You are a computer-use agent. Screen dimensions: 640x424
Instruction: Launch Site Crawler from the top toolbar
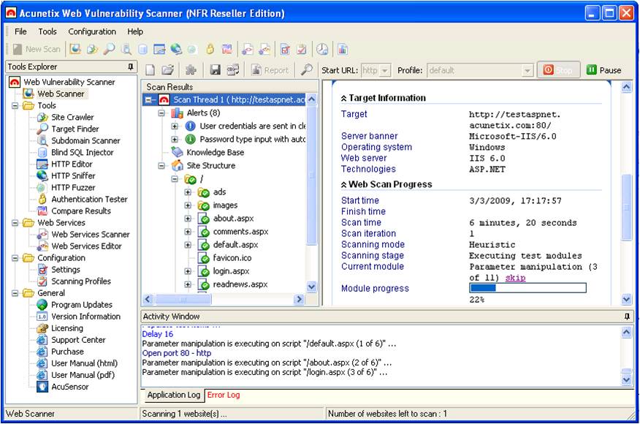tap(92, 50)
